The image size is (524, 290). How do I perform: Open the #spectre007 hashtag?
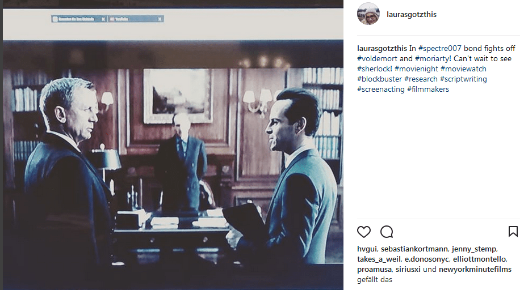coord(440,48)
